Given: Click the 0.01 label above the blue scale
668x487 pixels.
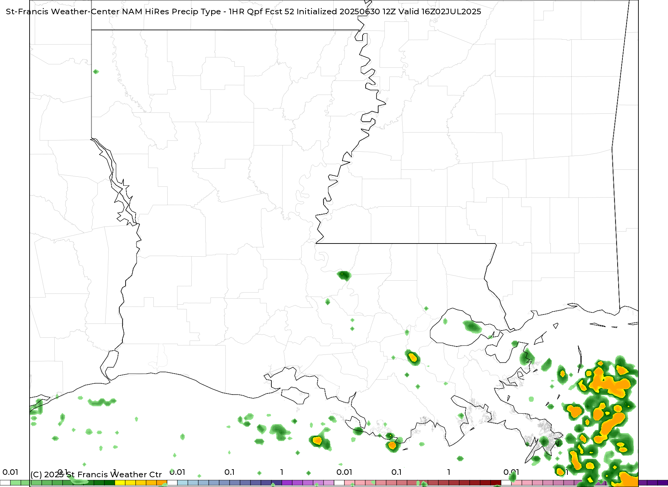Looking at the screenshot, I should coord(177,472).
